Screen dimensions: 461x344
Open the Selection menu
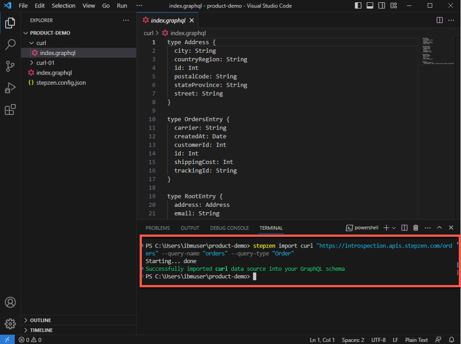point(64,6)
